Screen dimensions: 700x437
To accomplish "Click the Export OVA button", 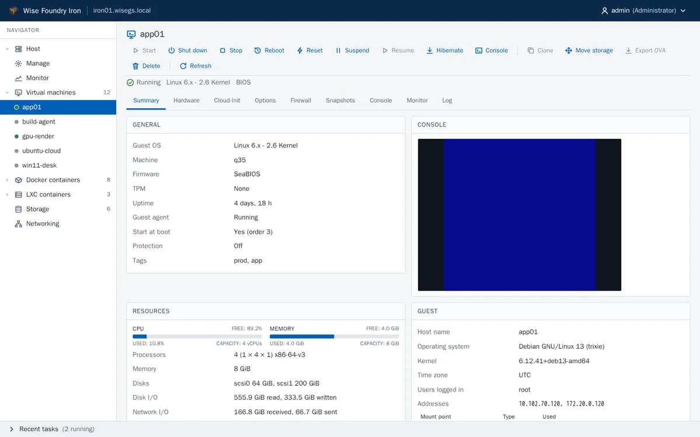I will 645,51.
